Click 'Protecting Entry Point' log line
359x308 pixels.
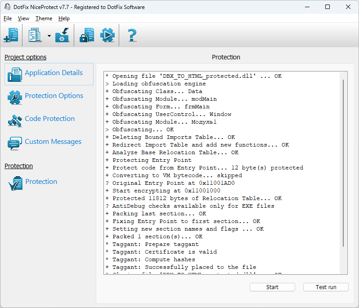pos(148,160)
